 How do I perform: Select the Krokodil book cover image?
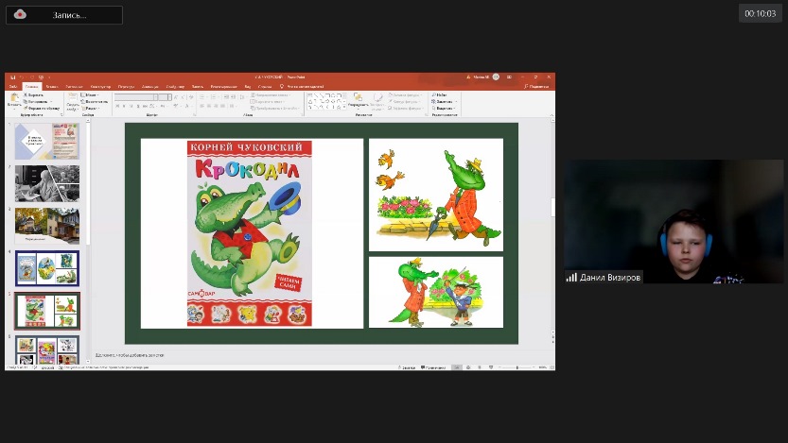251,233
